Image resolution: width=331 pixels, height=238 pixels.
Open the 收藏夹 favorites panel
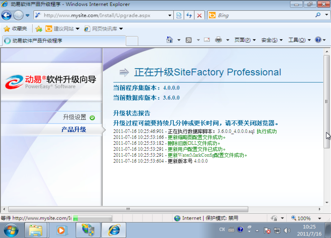(x=15, y=29)
